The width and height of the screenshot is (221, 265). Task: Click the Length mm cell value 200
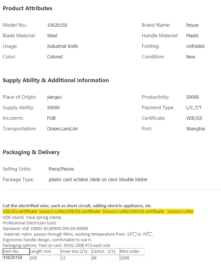pos(34,258)
